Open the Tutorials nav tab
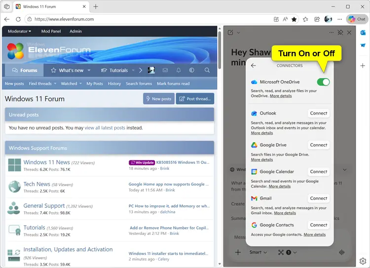This screenshot has height=268, width=370. pos(114,71)
